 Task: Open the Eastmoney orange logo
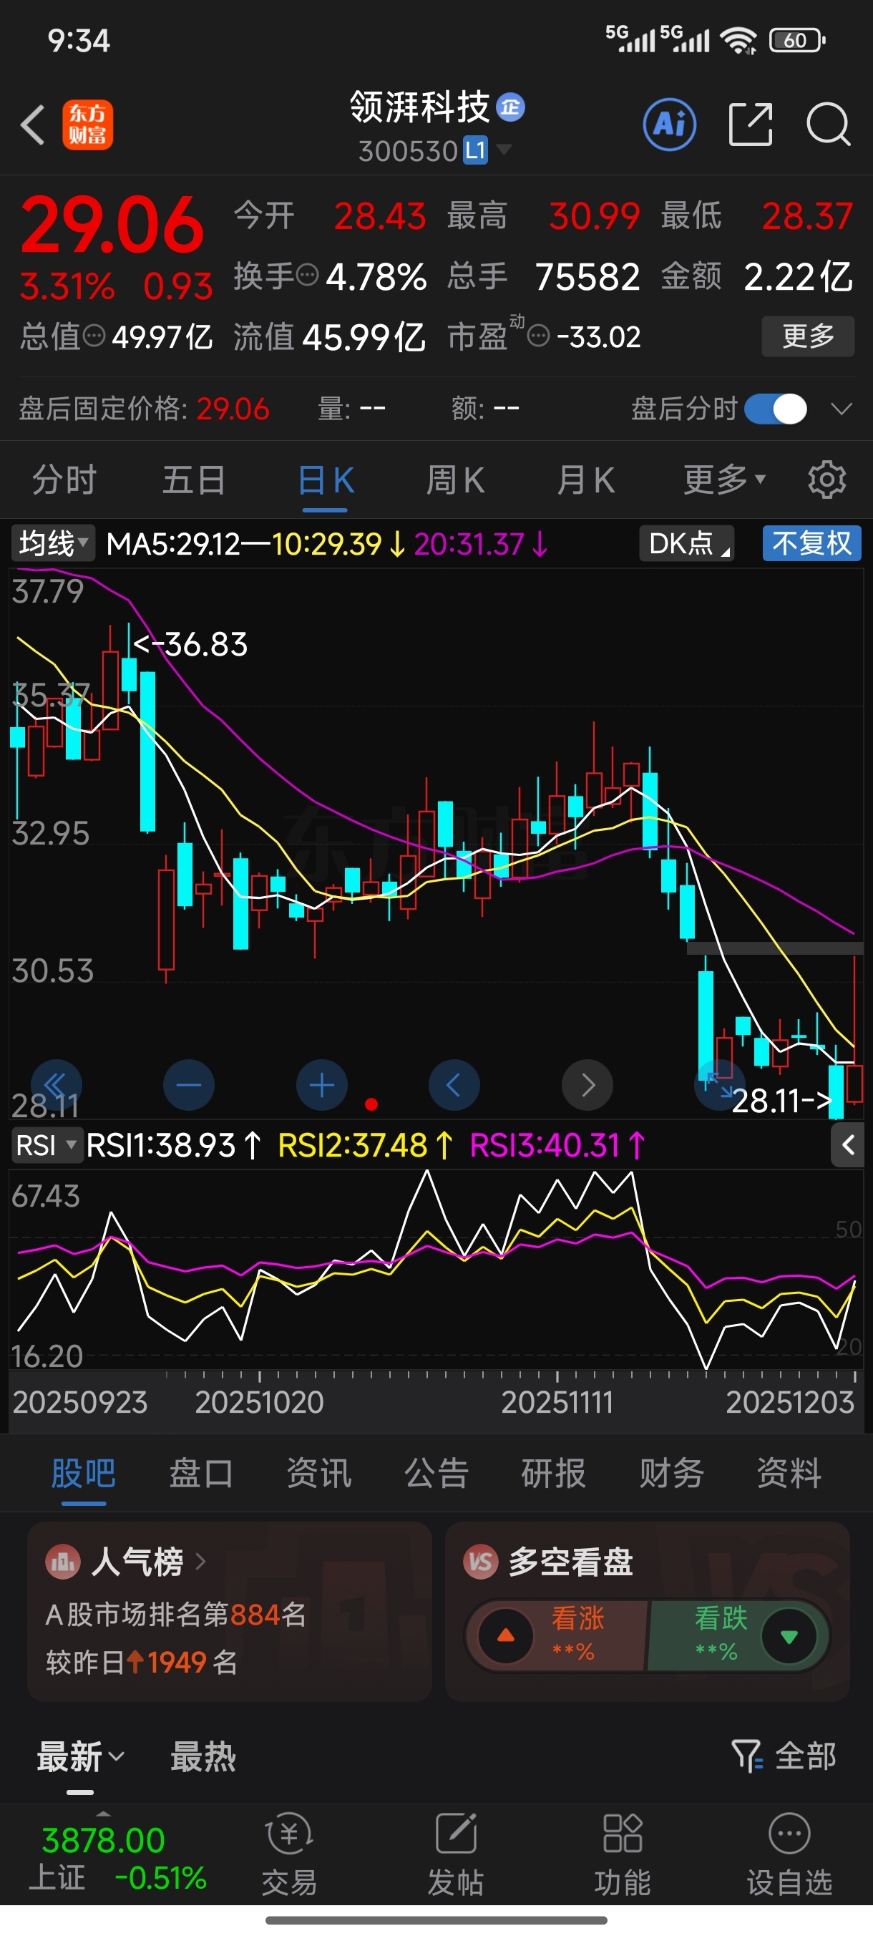(x=87, y=125)
